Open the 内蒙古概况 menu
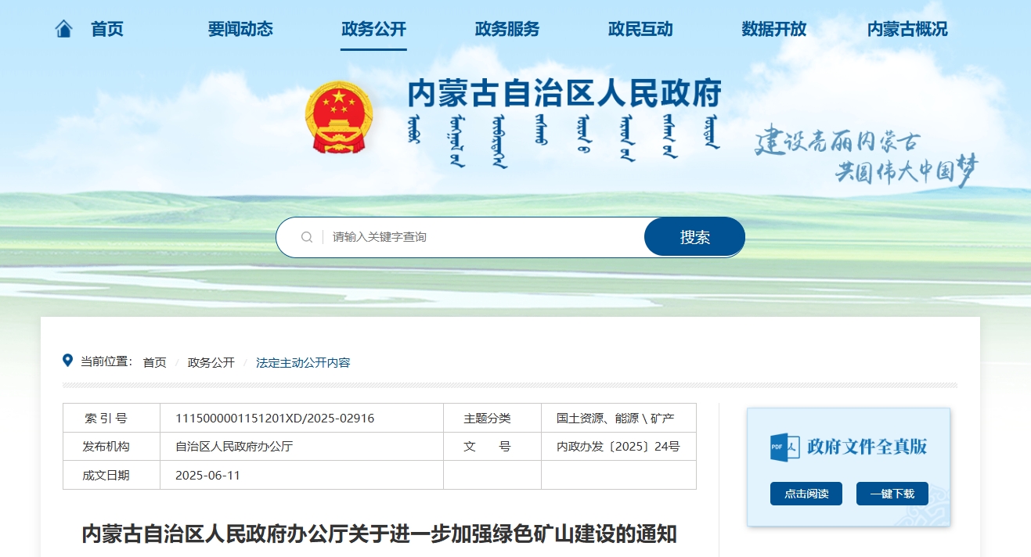Viewport: 1031px width, 557px height. point(907,30)
